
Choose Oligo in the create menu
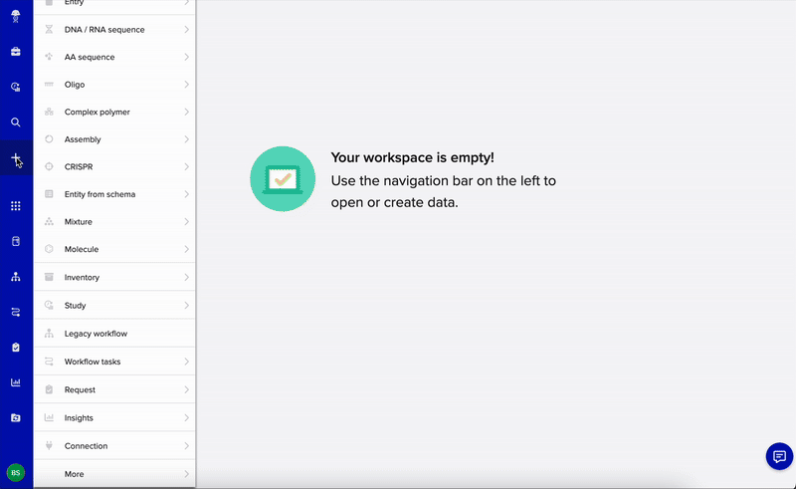tap(75, 85)
